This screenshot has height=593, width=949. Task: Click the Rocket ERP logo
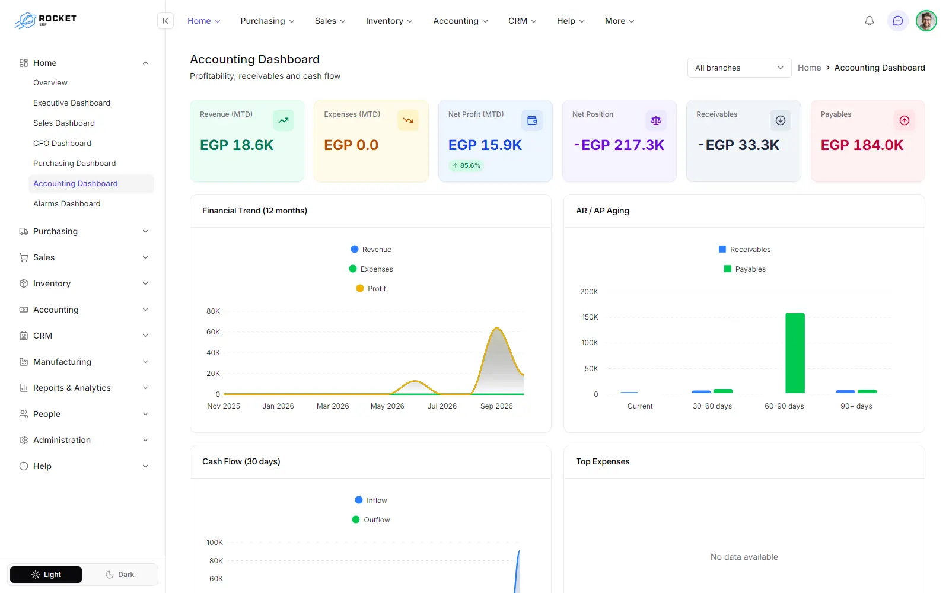point(46,21)
